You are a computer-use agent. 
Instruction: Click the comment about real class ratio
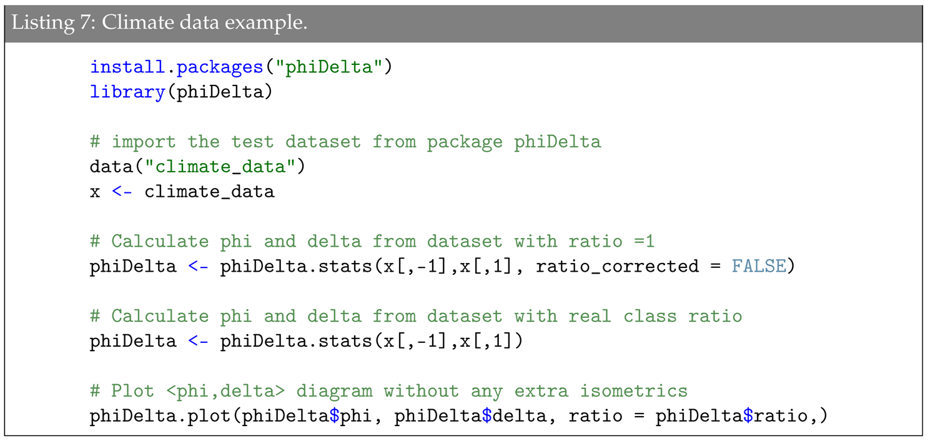(x=416, y=316)
